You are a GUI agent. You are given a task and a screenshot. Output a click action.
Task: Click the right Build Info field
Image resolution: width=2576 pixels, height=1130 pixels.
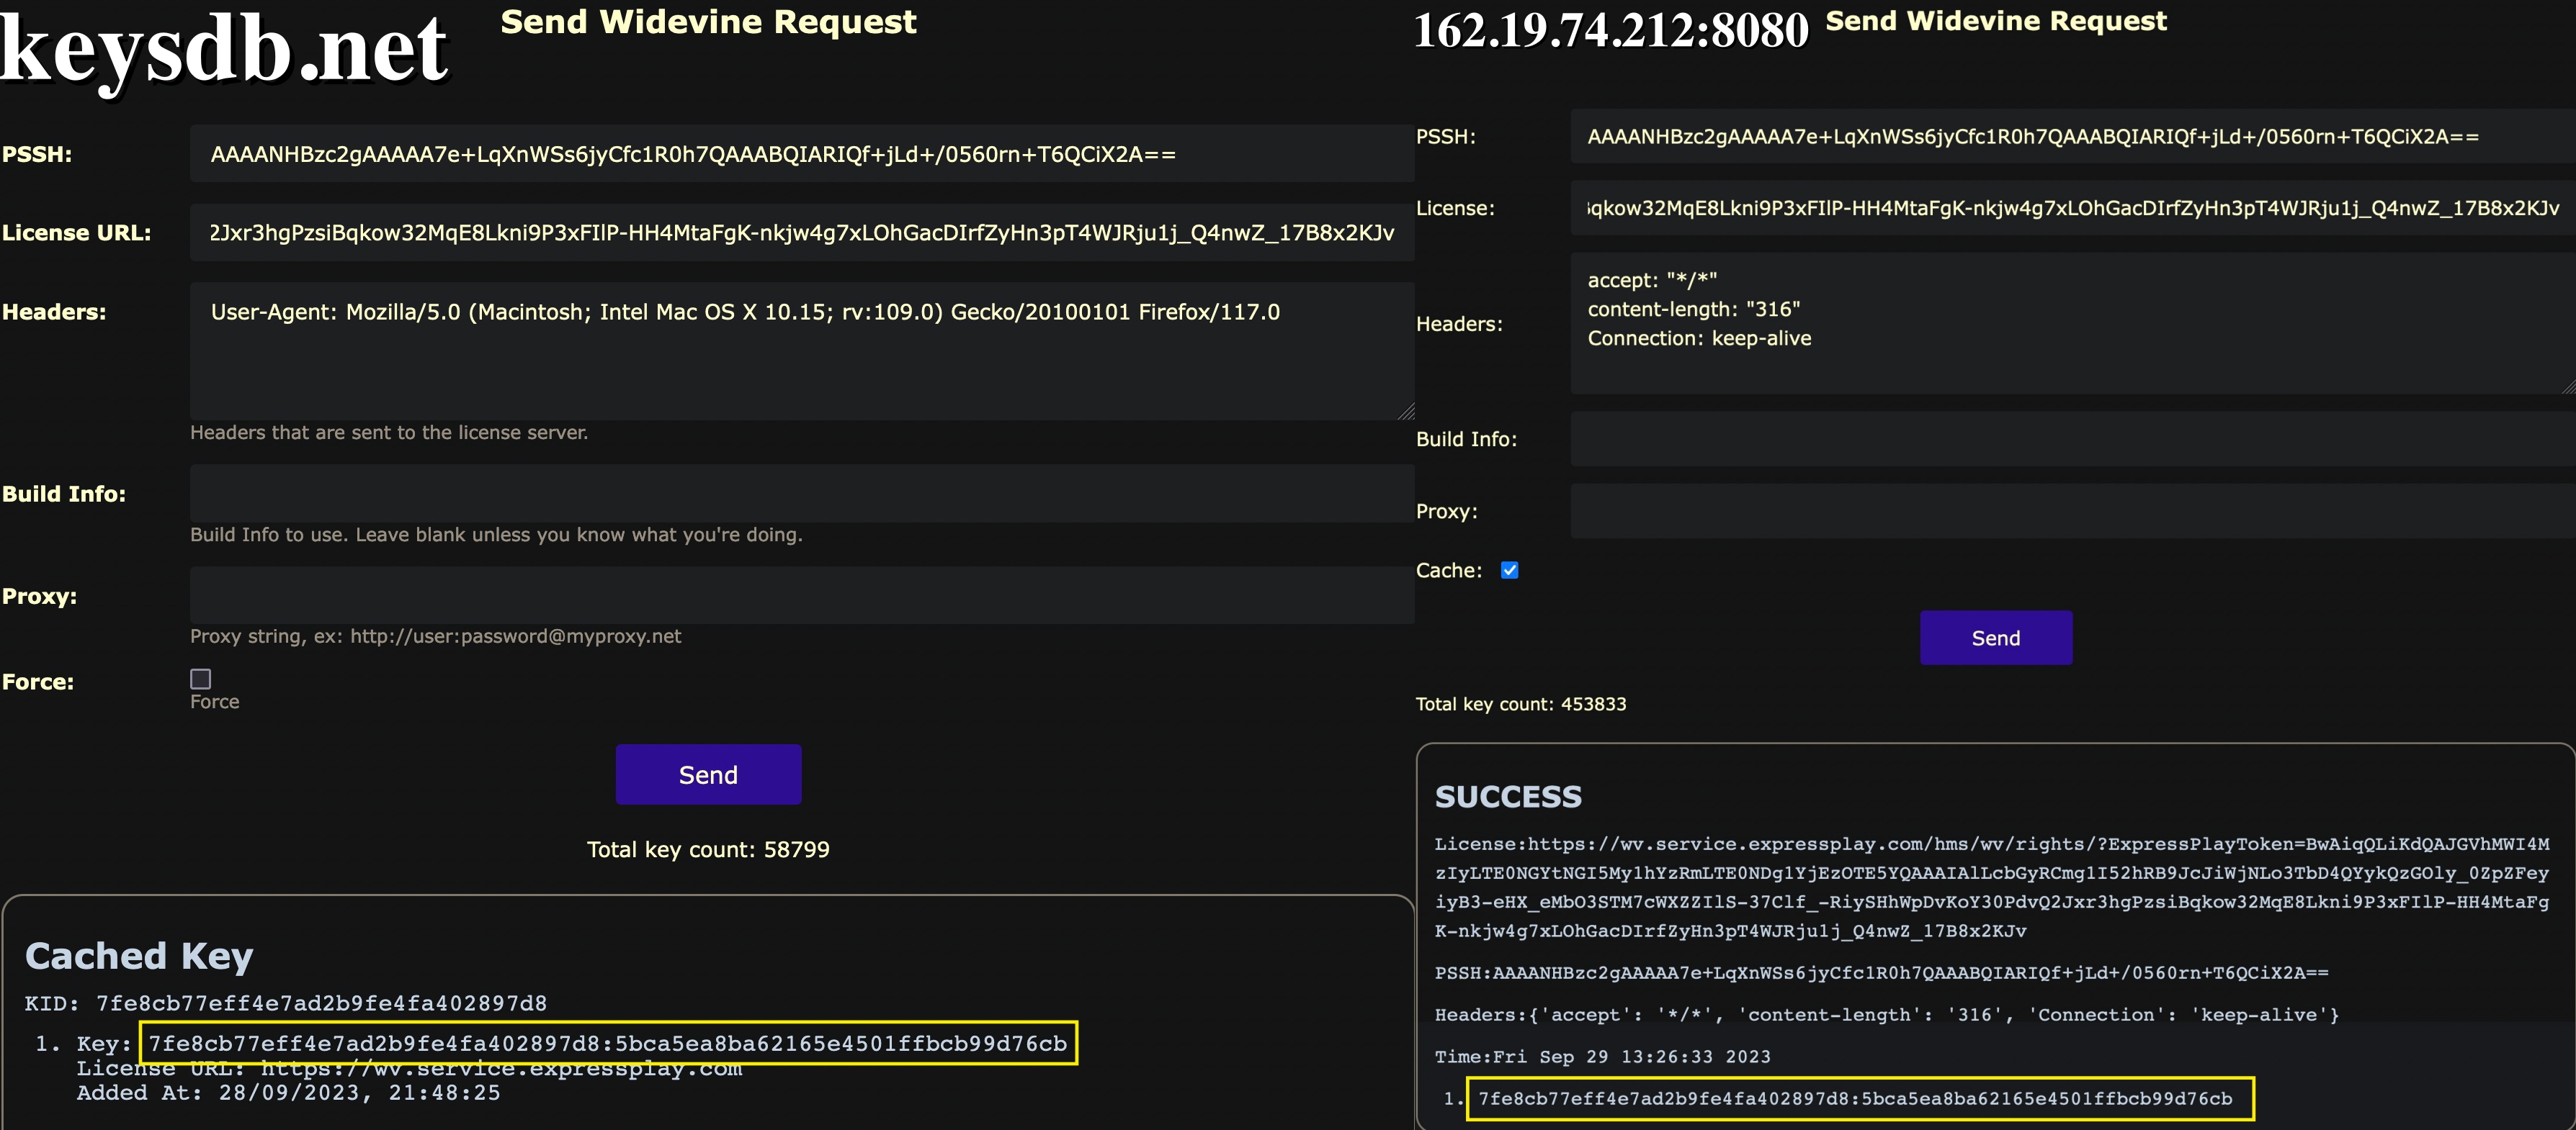coord(2070,438)
